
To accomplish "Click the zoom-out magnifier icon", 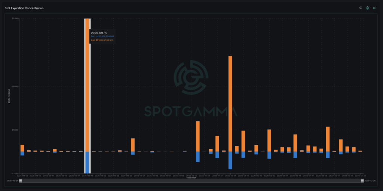I will [361, 8].
